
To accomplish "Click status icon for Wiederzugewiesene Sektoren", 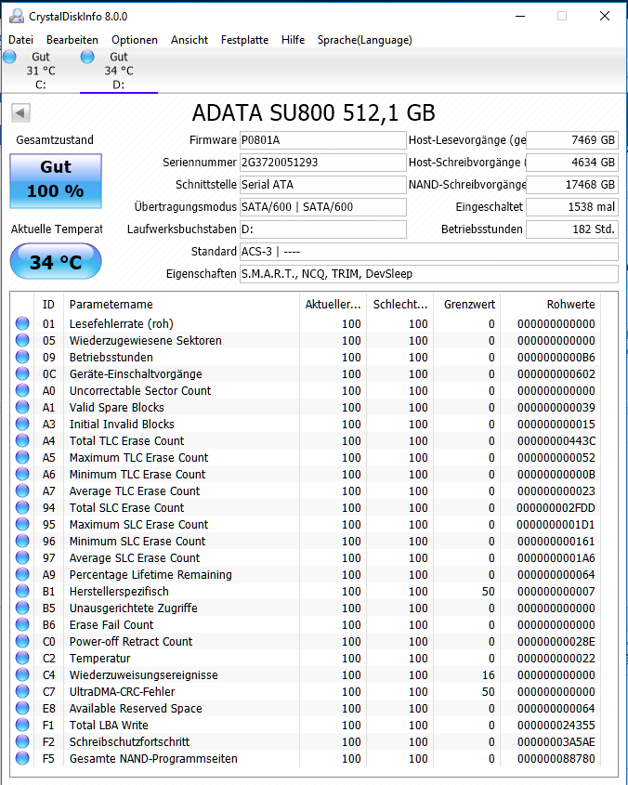I will pos(22,340).
